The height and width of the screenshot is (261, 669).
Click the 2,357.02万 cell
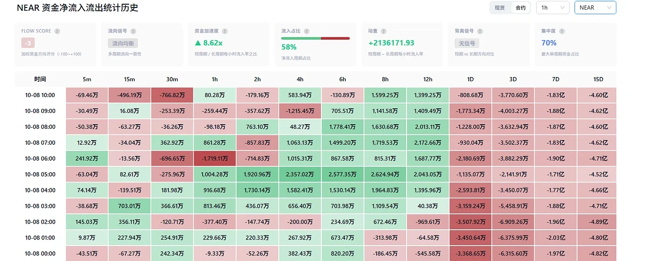click(300, 175)
